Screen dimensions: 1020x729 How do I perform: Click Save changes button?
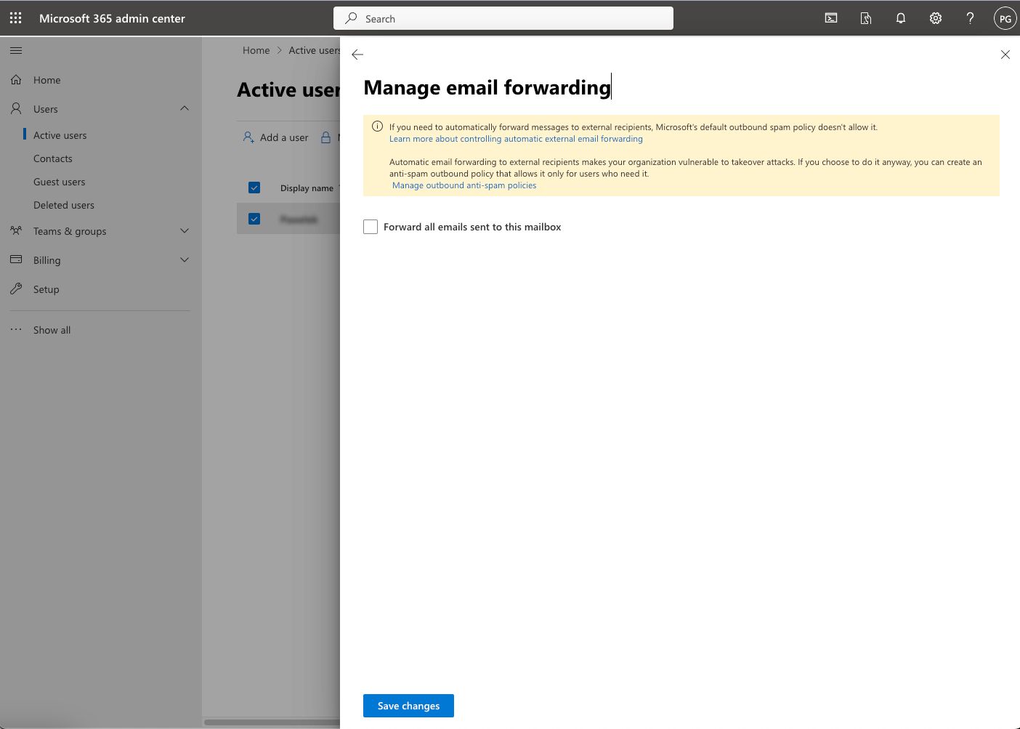tap(408, 706)
